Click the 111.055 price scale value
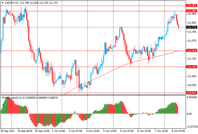Screen dimensions: 198x134 (192, 76)
